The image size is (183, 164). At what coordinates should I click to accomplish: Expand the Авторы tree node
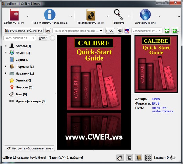[x=5, y=46]
